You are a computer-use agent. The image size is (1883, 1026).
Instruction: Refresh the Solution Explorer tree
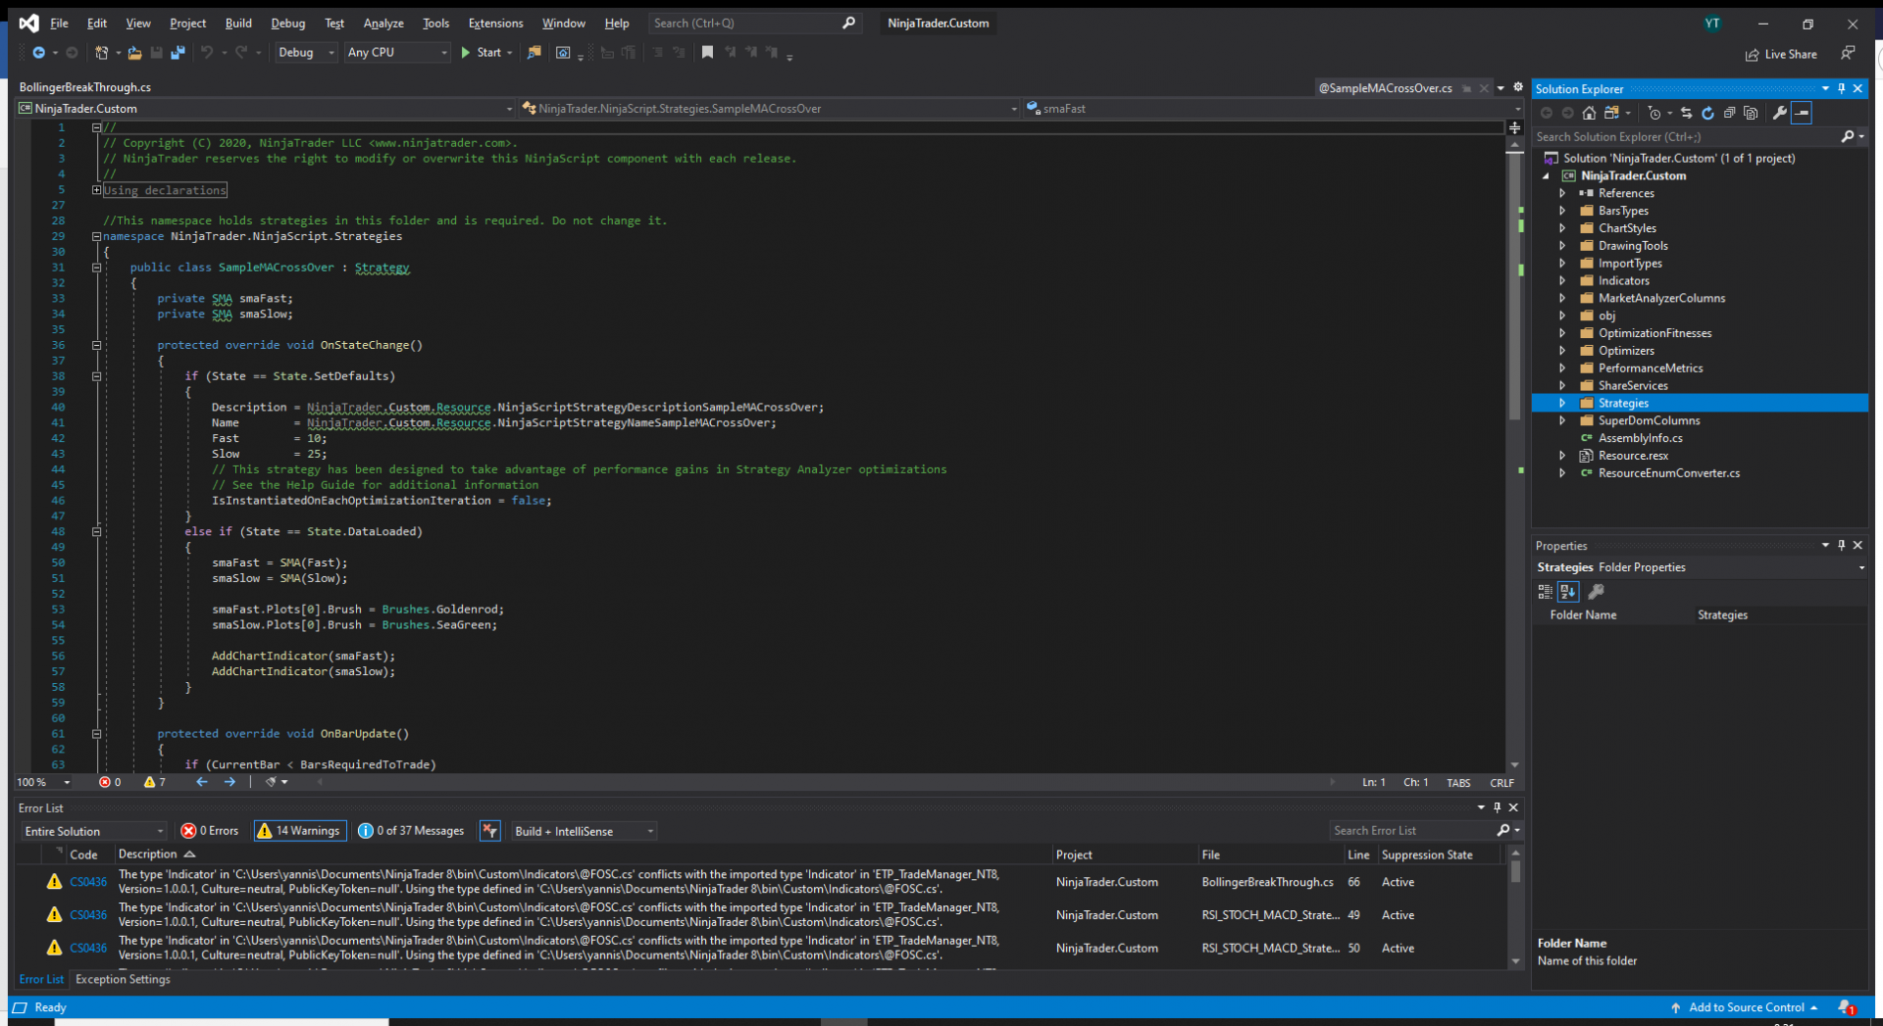[1707, 113]
